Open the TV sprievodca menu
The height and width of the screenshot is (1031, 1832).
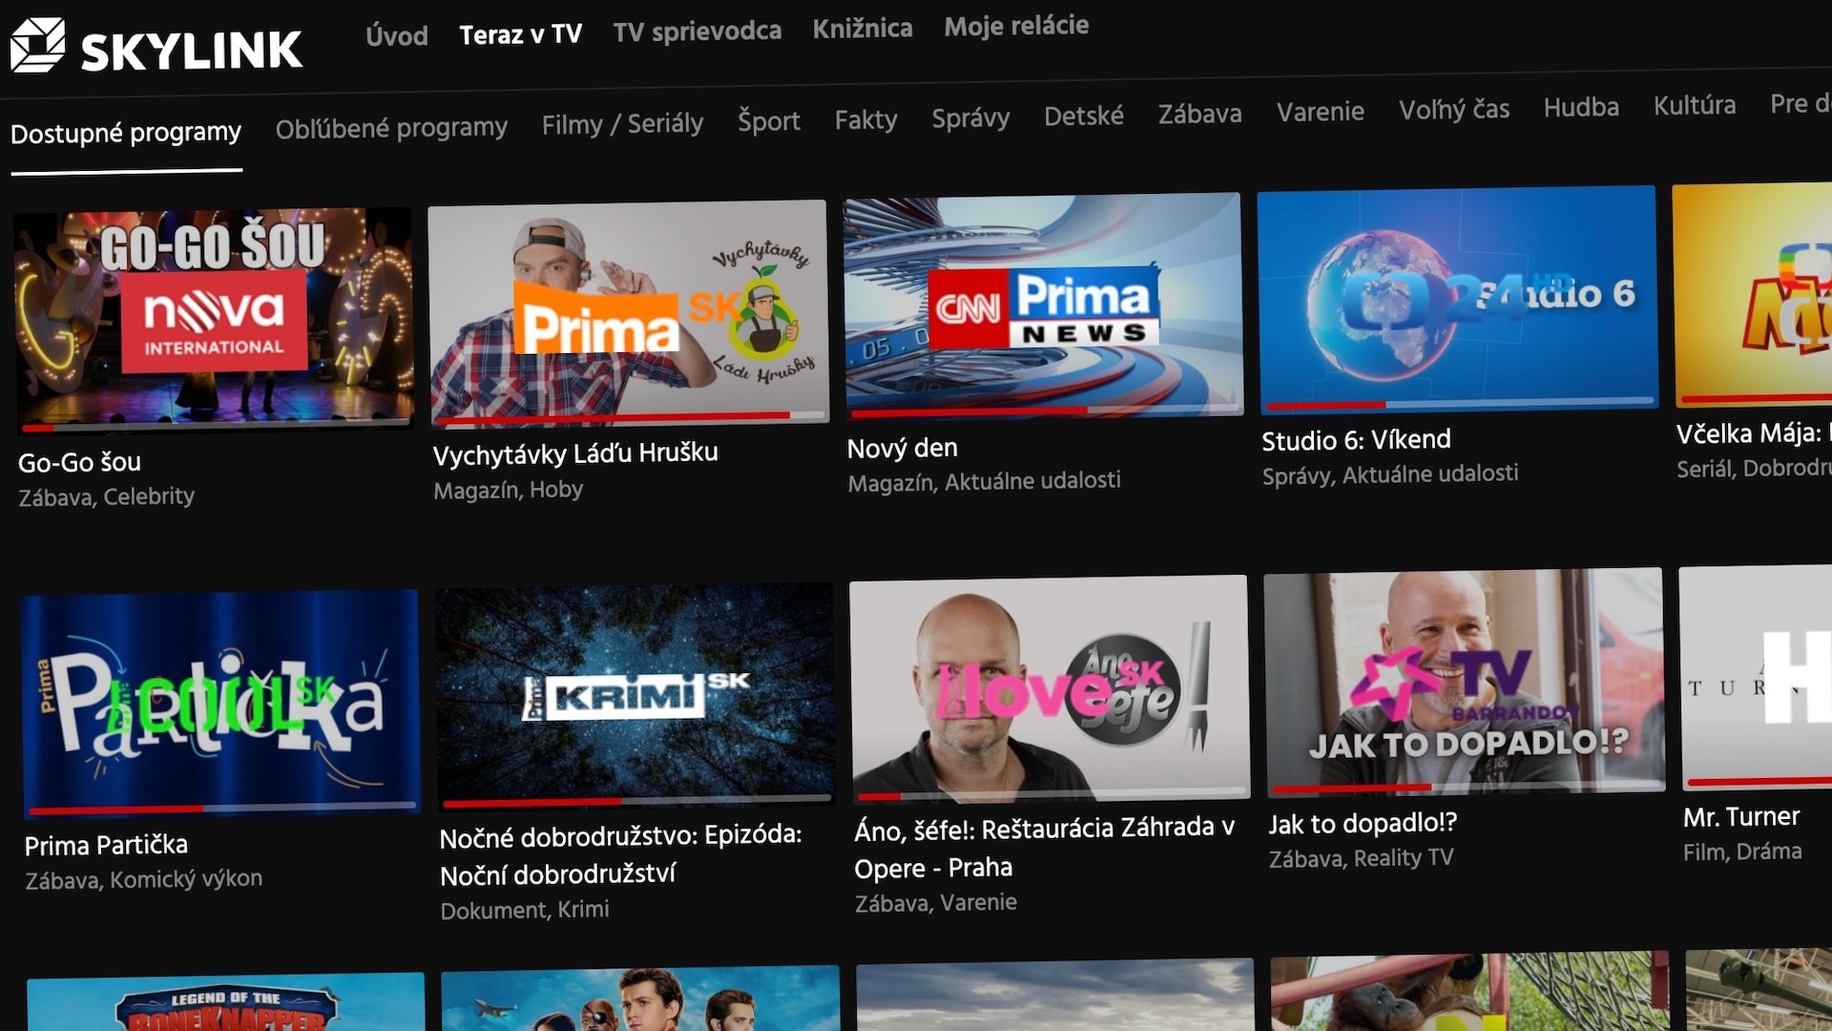[697, 32]
